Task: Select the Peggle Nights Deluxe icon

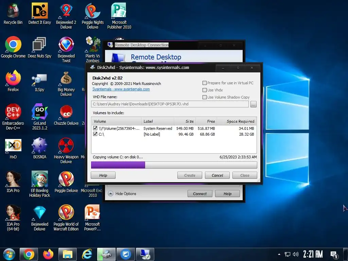Action: coord(92,16)
